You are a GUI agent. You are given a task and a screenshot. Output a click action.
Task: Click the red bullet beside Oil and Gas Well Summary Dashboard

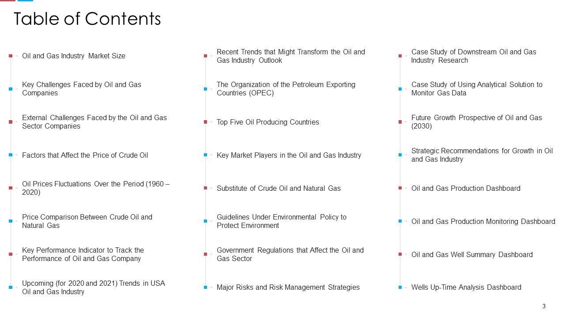[x=400, y=254]
